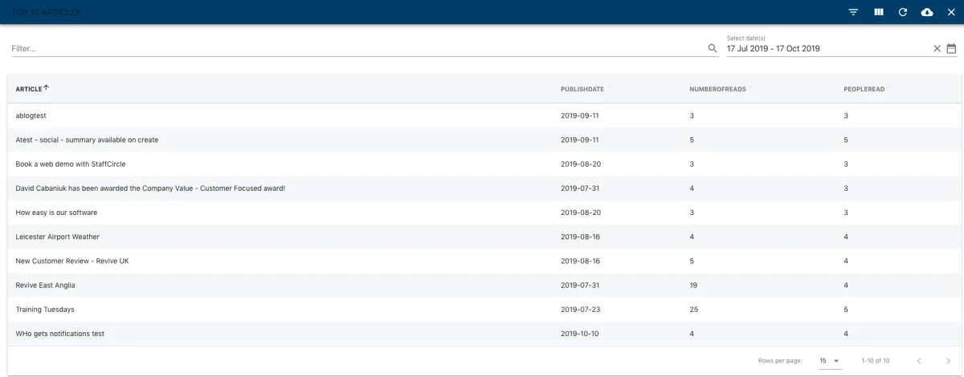Image resolution: width=964 pixels, height=377 pixels.
Task: Go to the next page arrow
Action: (948, 361)
